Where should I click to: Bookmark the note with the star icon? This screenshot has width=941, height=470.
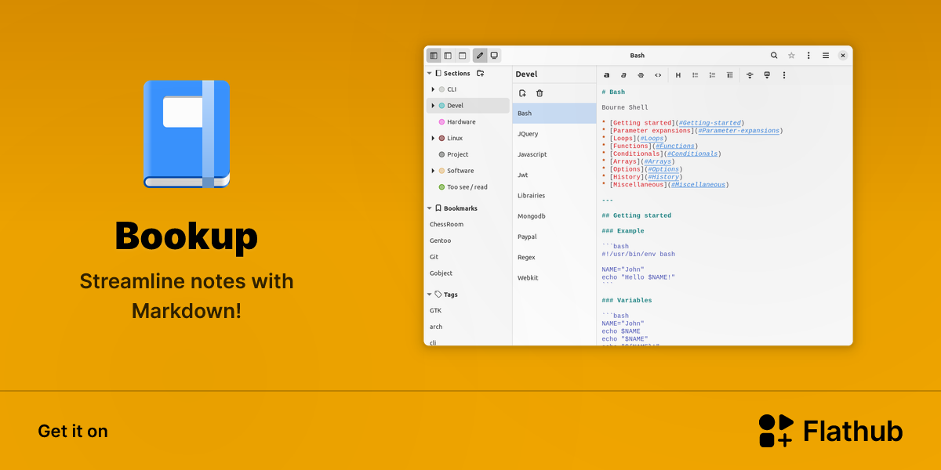[791, 56]
